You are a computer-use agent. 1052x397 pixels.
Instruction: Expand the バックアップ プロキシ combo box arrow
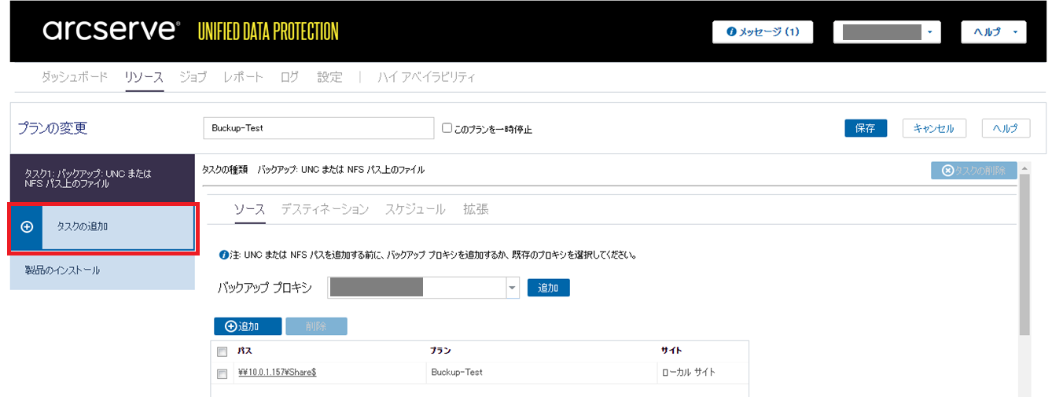point(513,288)
